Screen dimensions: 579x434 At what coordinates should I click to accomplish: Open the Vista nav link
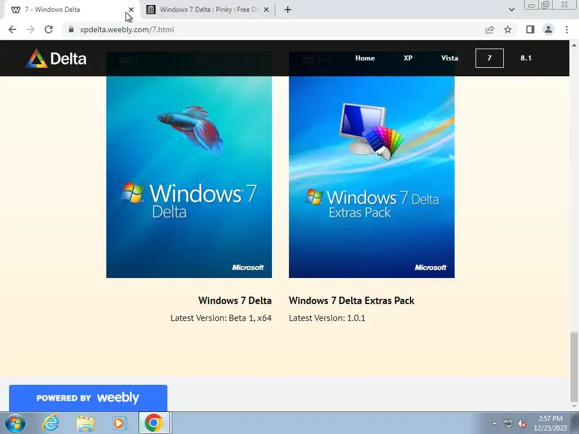(450, 58)
